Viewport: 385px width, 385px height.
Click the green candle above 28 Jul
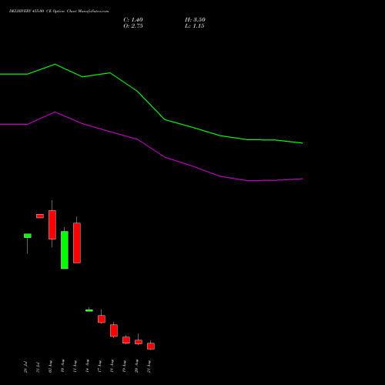point(28,236)
